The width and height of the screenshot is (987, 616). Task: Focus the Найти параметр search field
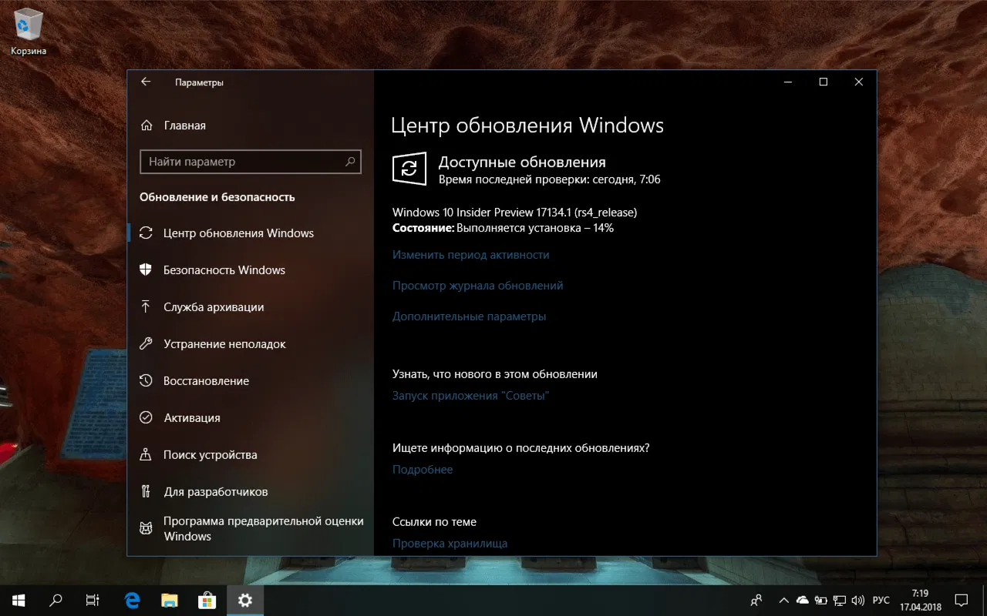click(251, 162)
